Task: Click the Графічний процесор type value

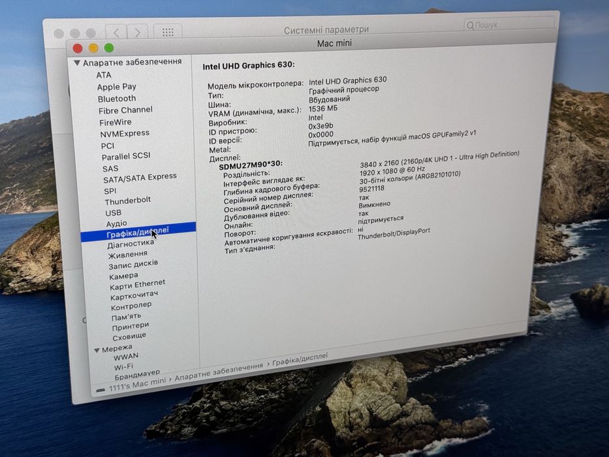Action: tap(344, 89)
